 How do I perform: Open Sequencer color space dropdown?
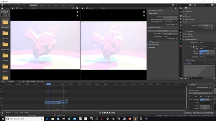207,57
